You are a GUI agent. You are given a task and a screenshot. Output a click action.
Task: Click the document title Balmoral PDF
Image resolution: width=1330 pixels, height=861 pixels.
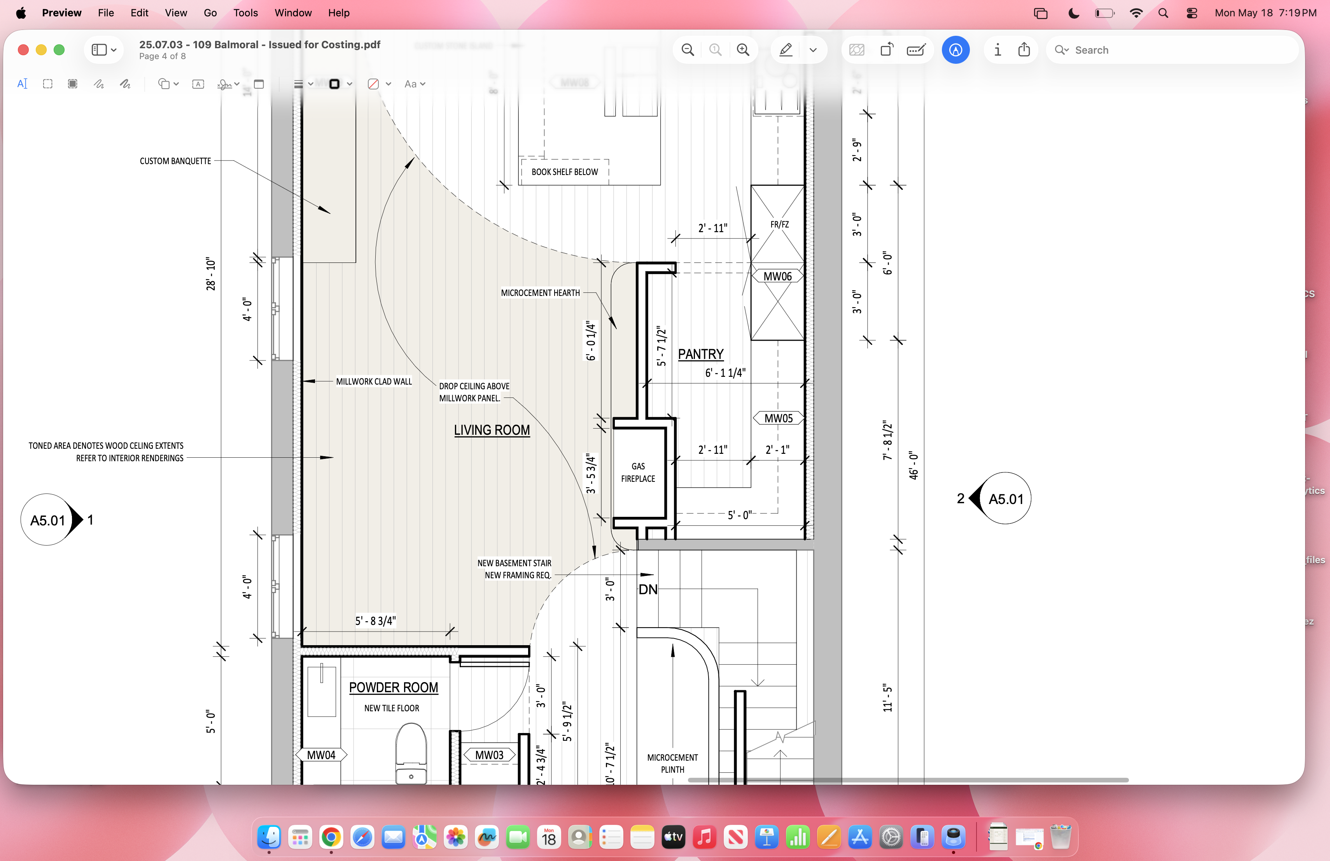(x=260, y=44)
